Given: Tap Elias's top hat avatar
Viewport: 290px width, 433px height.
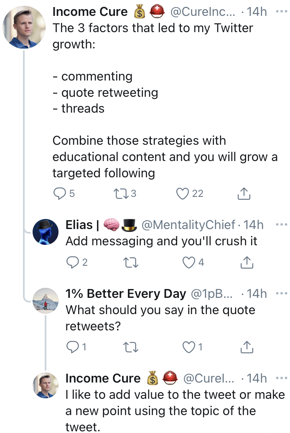Looking at the screenshot, I should coord(46,232).
